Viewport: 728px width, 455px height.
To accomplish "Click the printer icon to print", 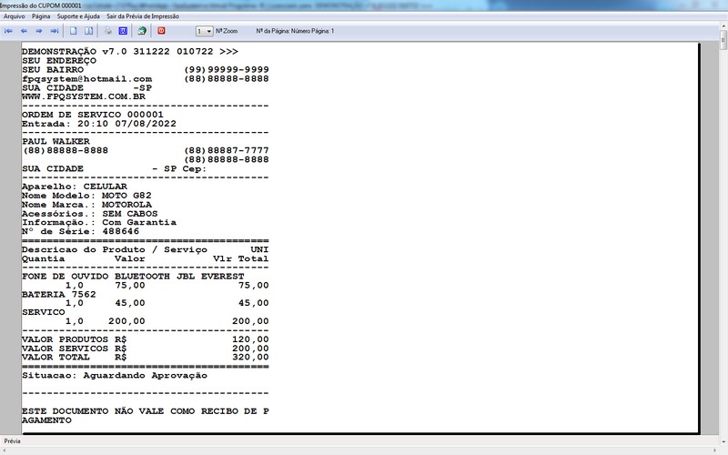I will tap(107, 31).
